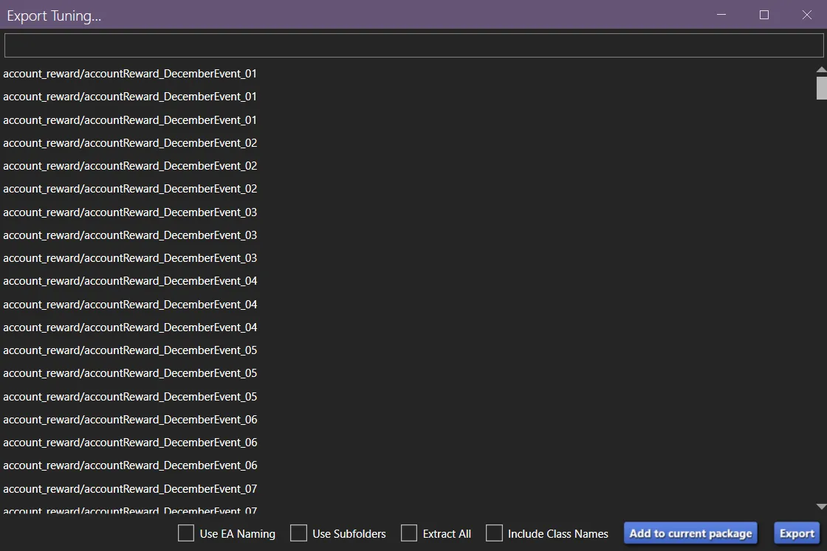Select an accountReward_DecemberEvent_04 tuning entry
The width and height of the screenshot is (827, 551).
tap(130, 281)
